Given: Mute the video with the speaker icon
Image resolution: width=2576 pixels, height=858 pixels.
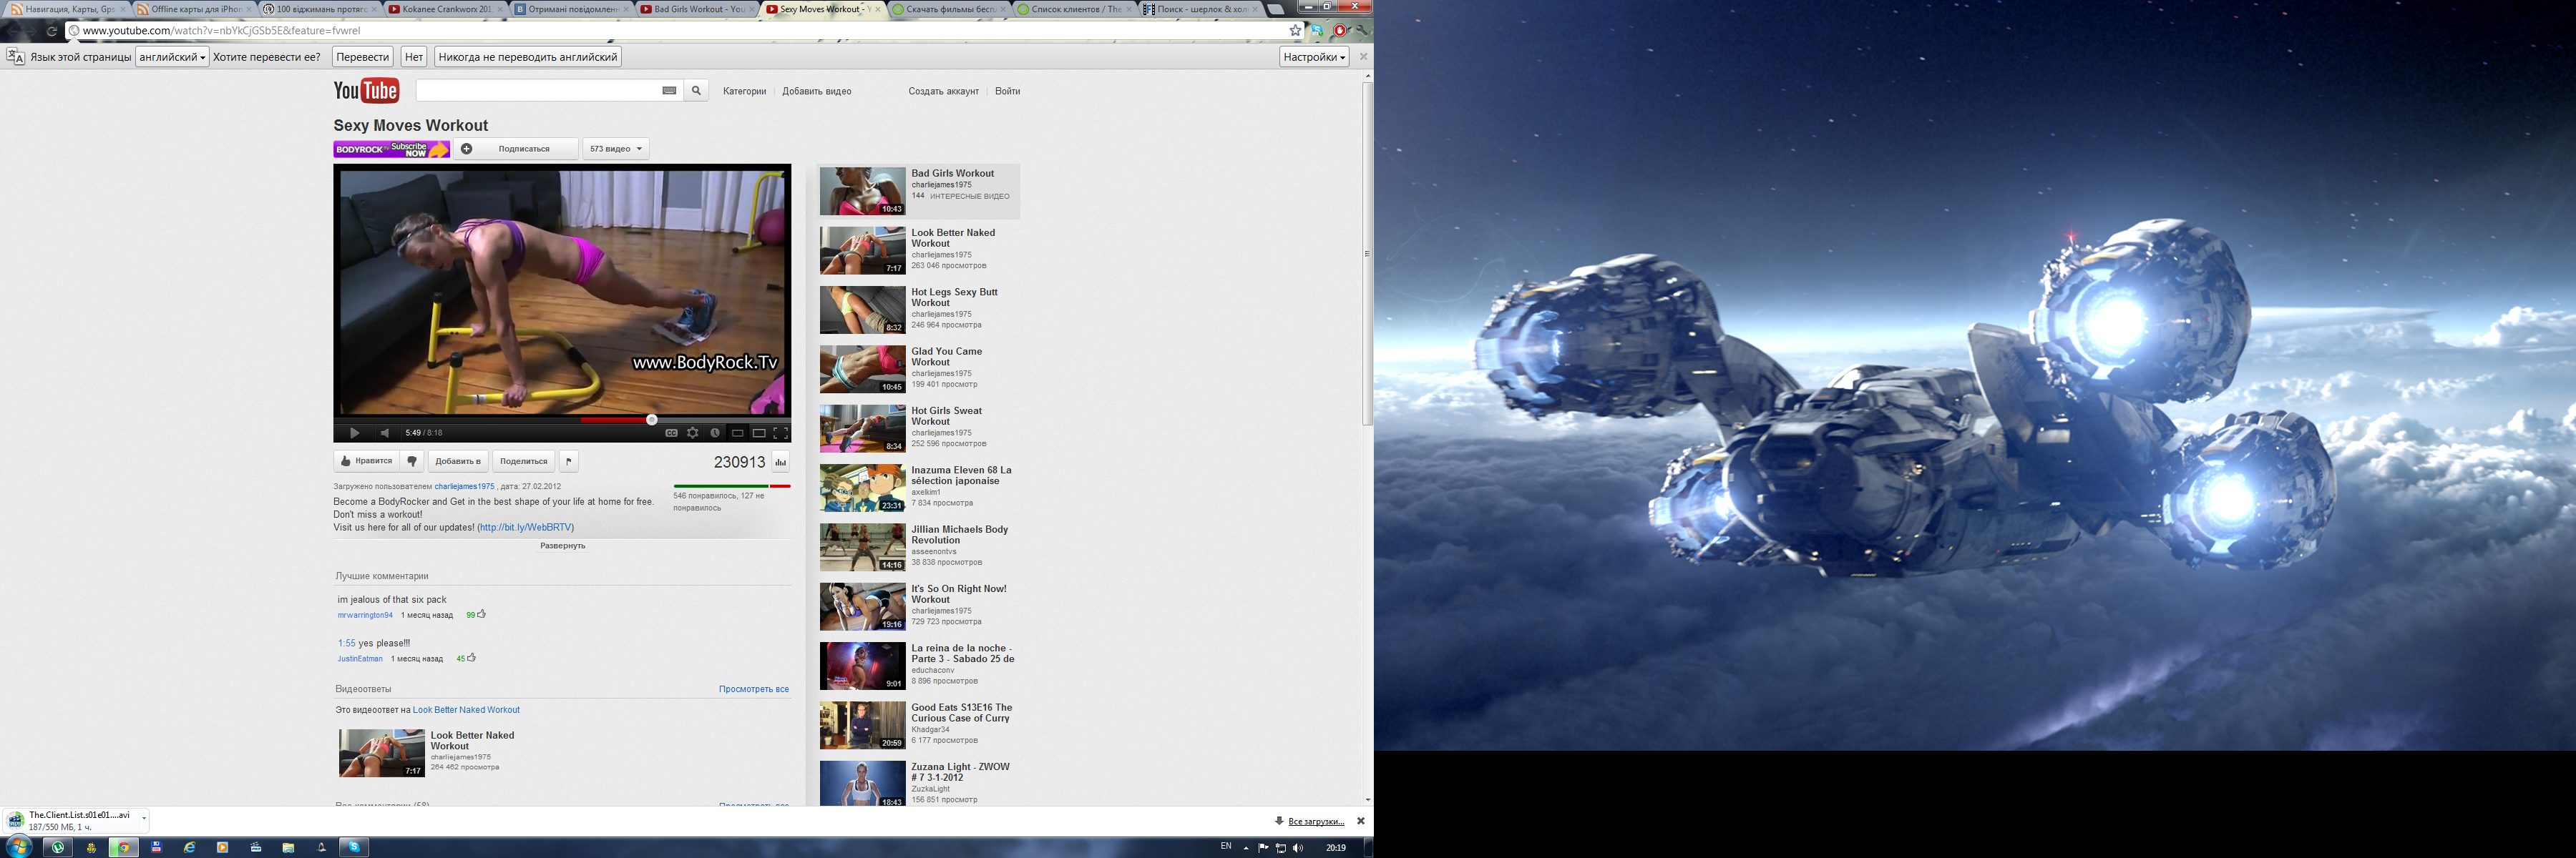Looking at the screenshot, I should tap(385, 433).
